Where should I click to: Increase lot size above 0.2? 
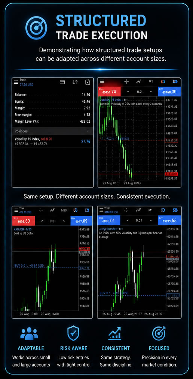[x=151, y=92]
